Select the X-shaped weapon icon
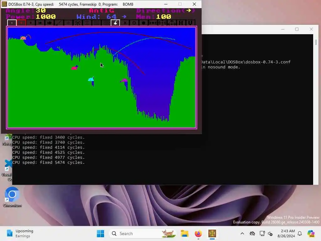The image size is (321, 241). pos(125,23)
